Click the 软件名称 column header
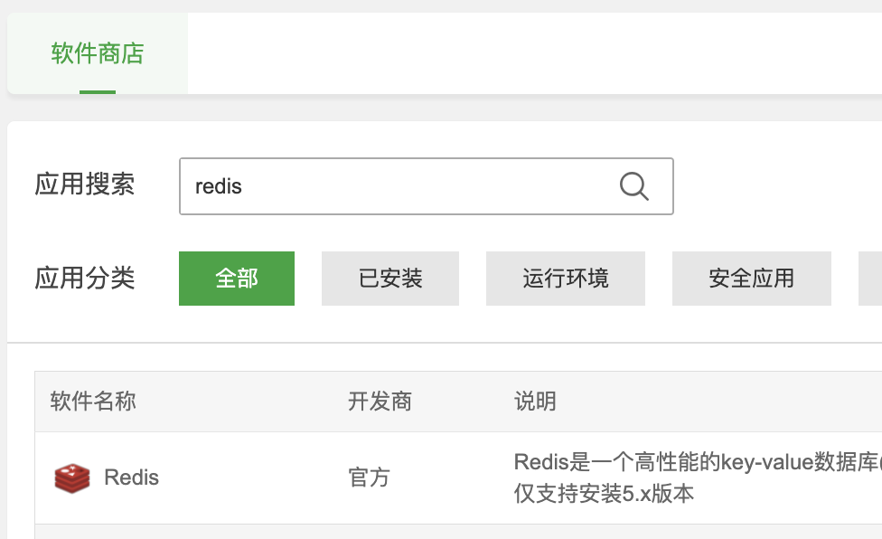The image size is (882, 539). pyautogui.click(x=93, y=402)
